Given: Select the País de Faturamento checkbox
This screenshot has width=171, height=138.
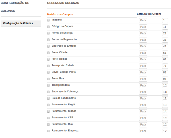Looking at the screenshot, I should (x=48, y=98).
